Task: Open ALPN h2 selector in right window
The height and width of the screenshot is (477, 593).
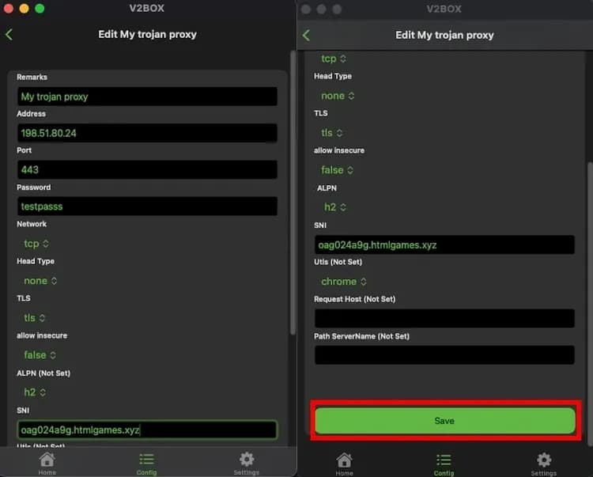Action: coord(335,207)
